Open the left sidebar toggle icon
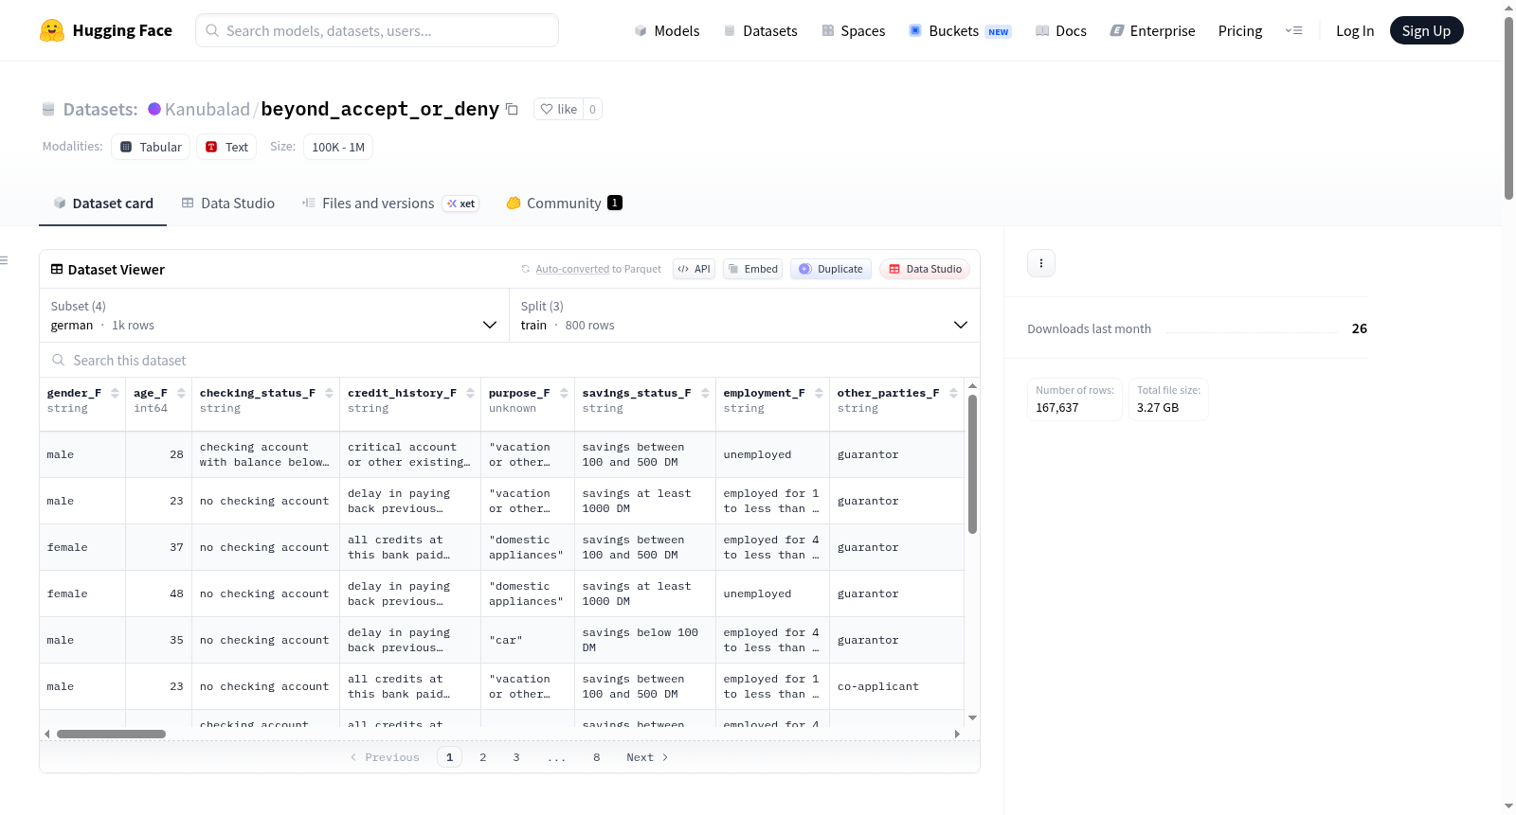The image size is (1516, 815). click(x=4, y=260)
